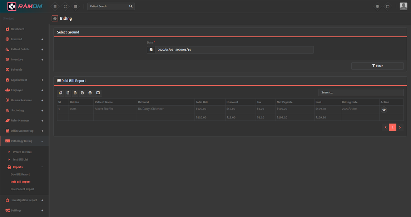The height and width of the screenshot is (217, 411).
Task: Go to the Dashboard menu item
Action: click(18, 29)
